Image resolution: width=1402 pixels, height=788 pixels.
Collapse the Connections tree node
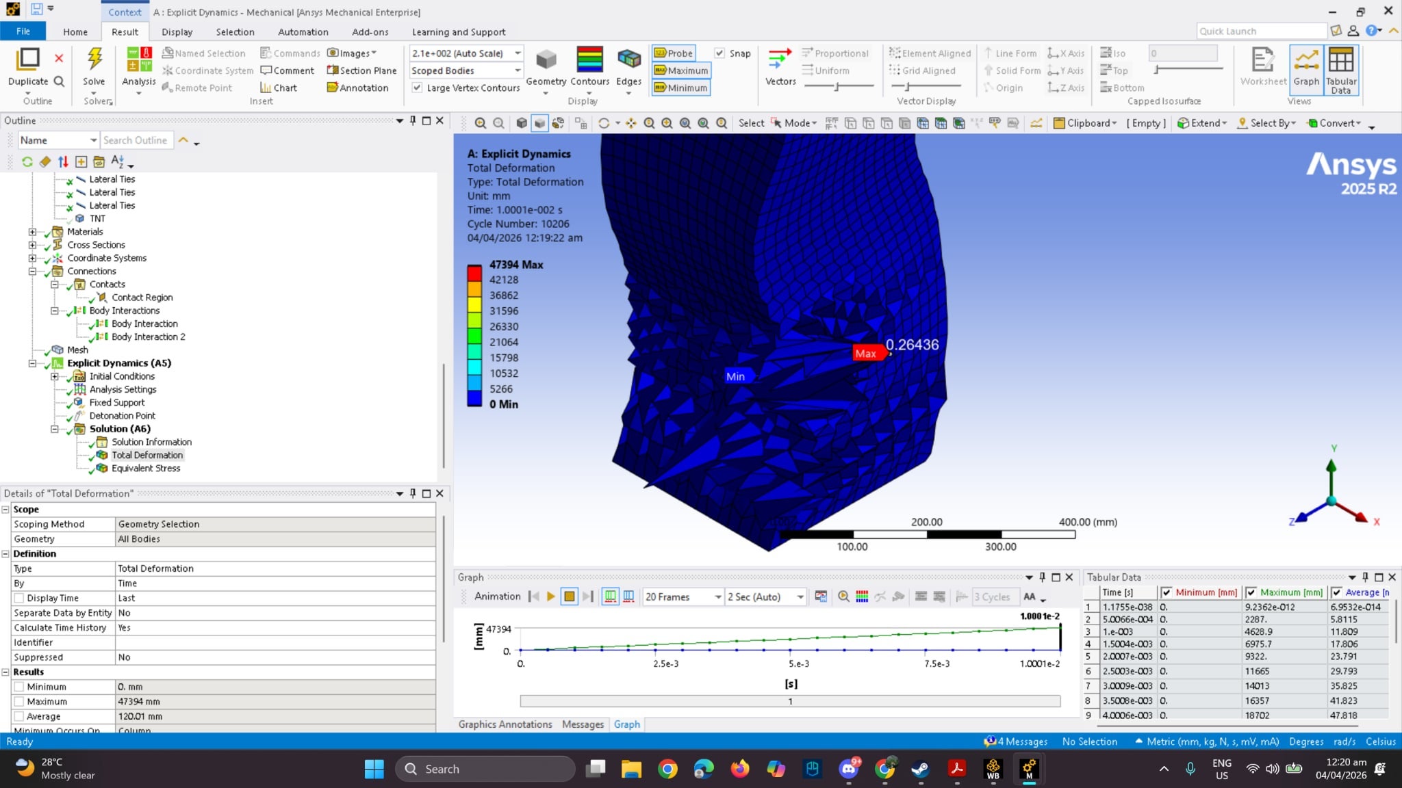point(32,272)
